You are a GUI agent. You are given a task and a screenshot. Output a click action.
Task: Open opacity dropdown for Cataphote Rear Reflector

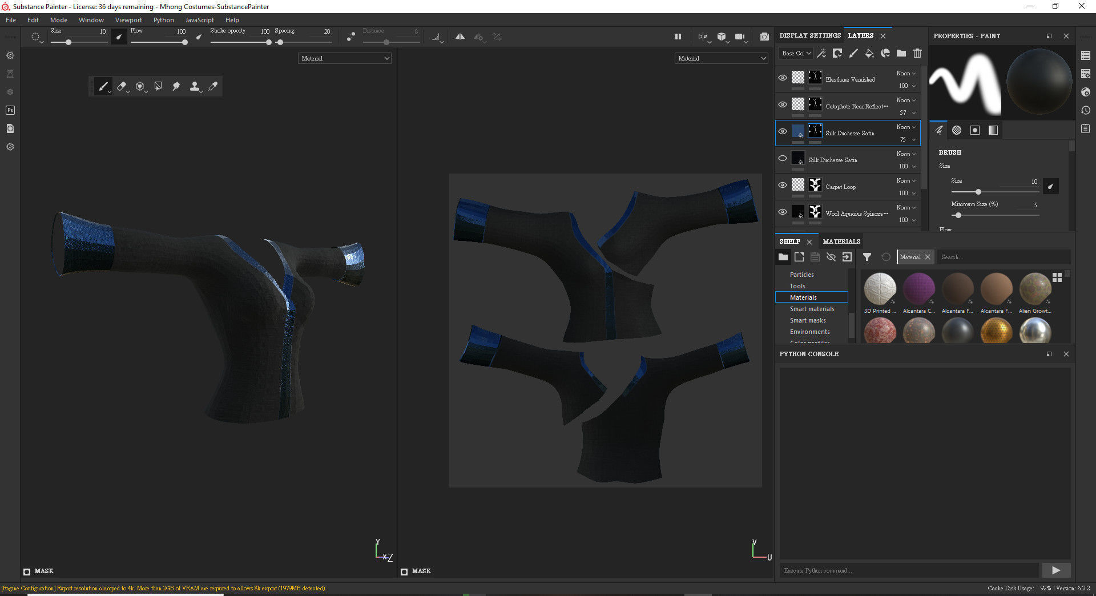(906, 112)
